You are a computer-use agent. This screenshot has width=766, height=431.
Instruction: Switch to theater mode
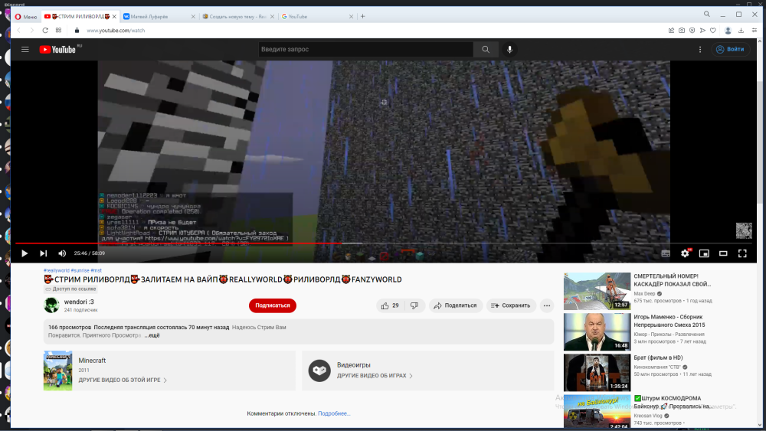click(x=723, y=253)
